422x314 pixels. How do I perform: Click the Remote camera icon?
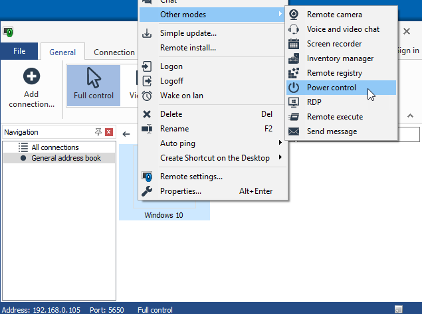(x=294, y=15)
